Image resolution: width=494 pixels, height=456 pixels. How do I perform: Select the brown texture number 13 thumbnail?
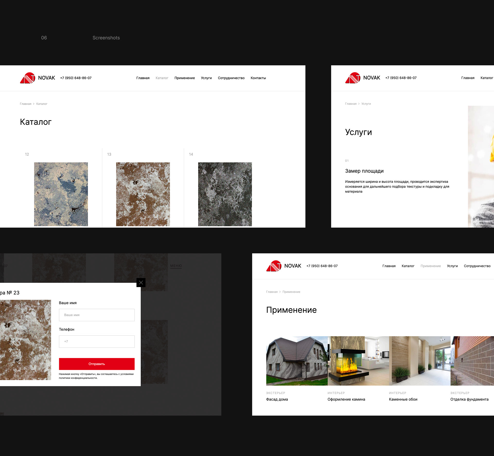[x=143, y=194]
